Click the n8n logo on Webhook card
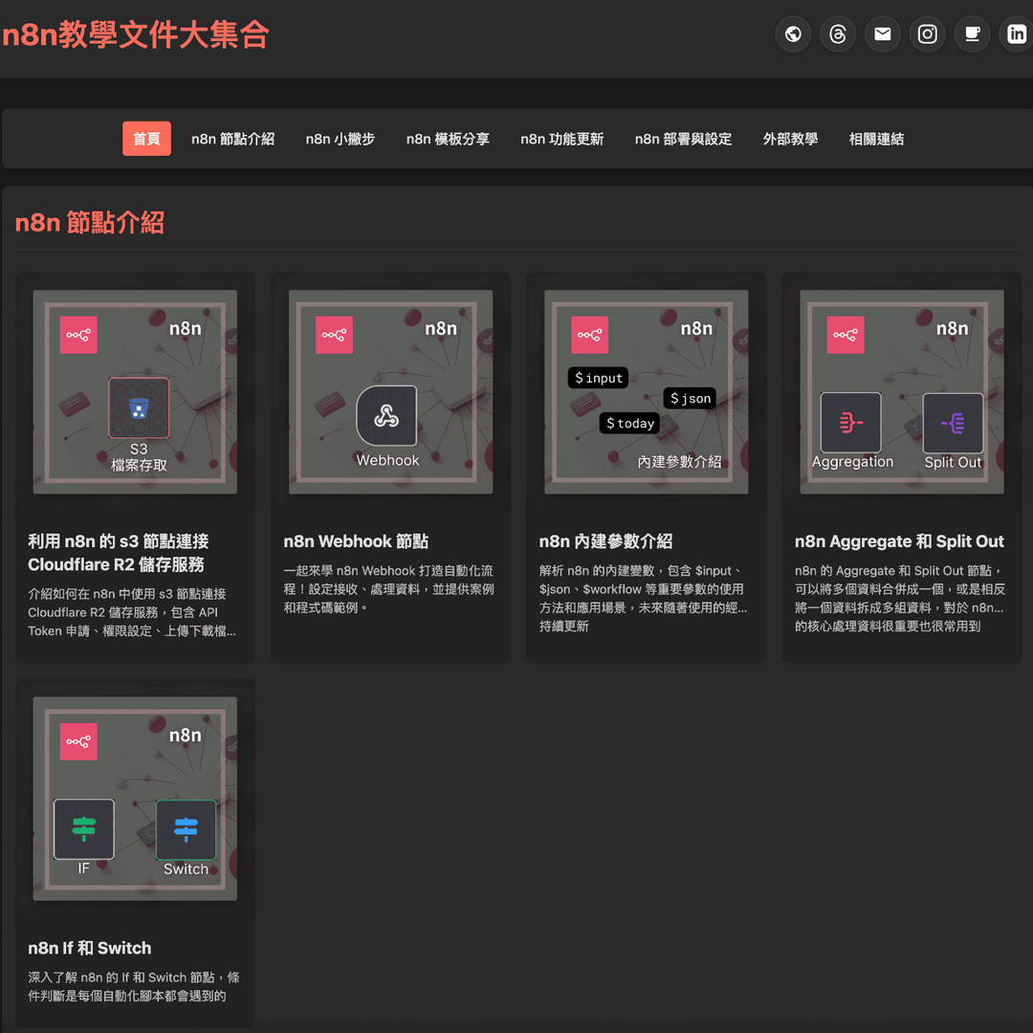 [334, 335]
